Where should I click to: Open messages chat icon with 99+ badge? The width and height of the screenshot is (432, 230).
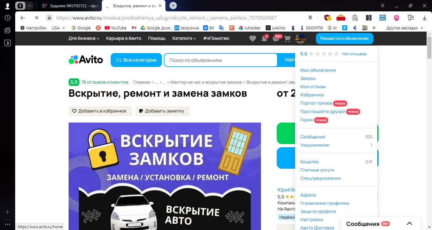coord(276,39)
